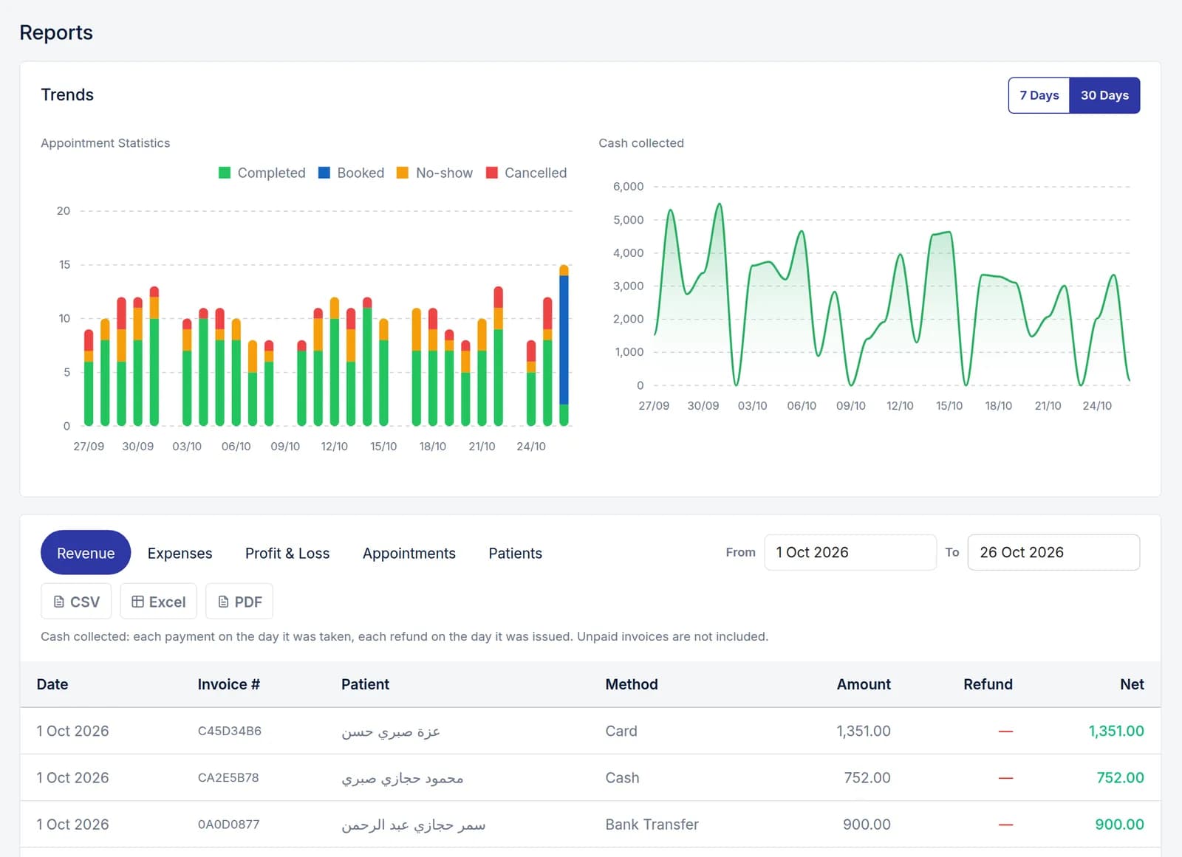Export report as PDF
The height and width of the screenshot is (857, 1182).
(x=239, y=602)
